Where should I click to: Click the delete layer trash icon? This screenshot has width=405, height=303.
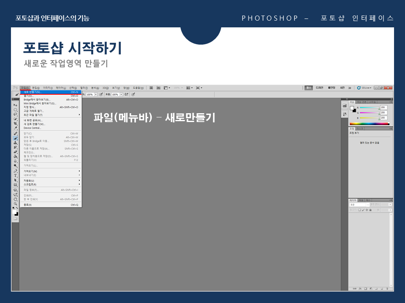(387, 289)
